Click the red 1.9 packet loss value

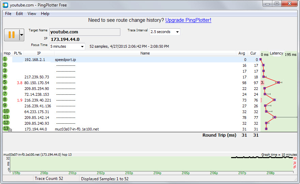(x=19, y=100)
